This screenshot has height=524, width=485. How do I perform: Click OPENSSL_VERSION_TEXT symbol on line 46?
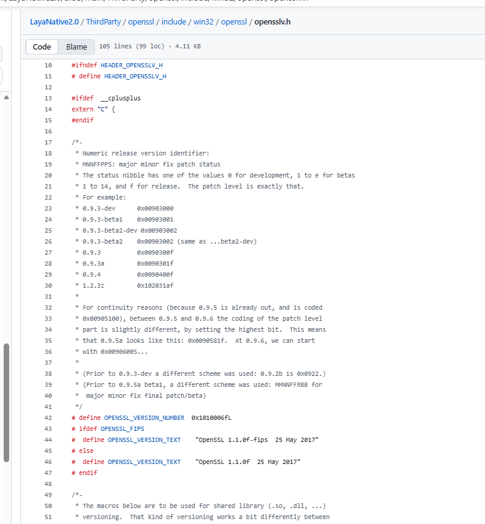click(x=144, y=462)
